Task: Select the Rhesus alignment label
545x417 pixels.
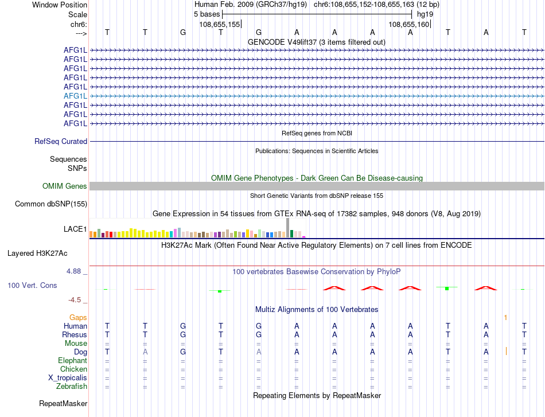Action: click(75, 334)
